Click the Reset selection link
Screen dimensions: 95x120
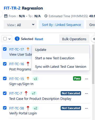[39, 39]
